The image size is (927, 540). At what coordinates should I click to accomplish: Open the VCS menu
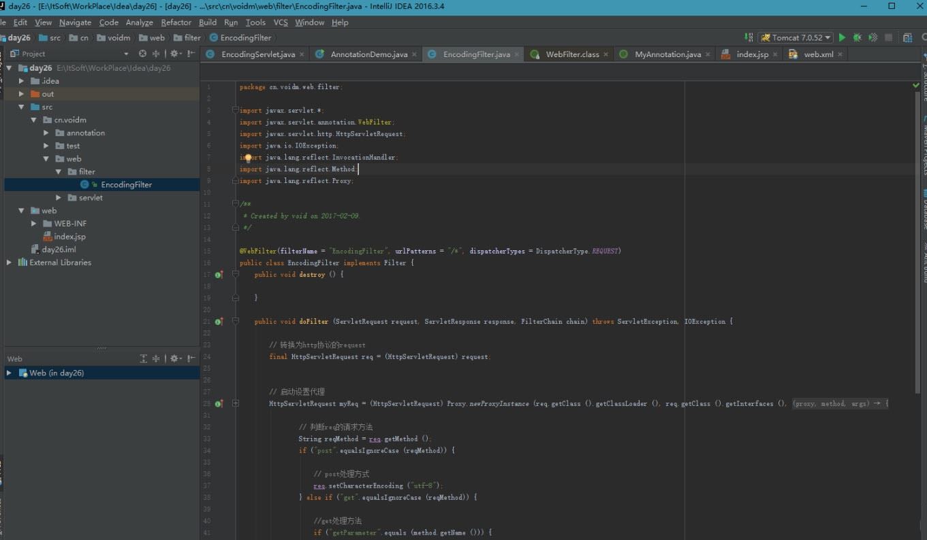click(280, 22)
